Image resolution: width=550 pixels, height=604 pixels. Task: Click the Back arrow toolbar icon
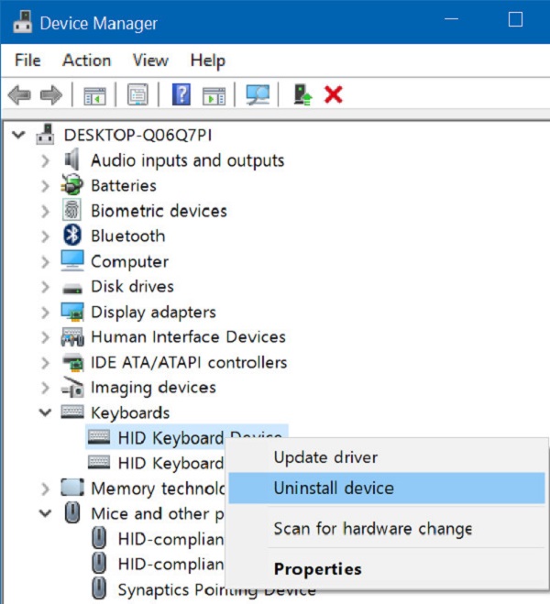pos(19,94)
